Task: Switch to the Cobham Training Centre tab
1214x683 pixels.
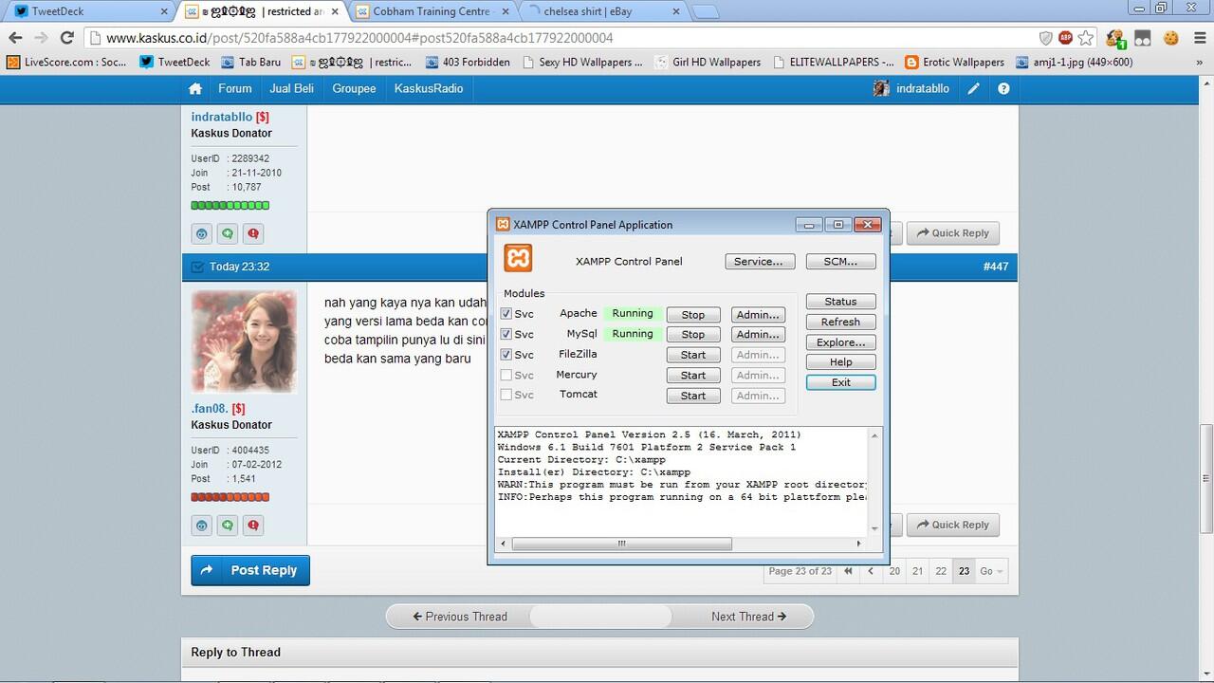Action: pyautogui.click(x=431, y=12)
